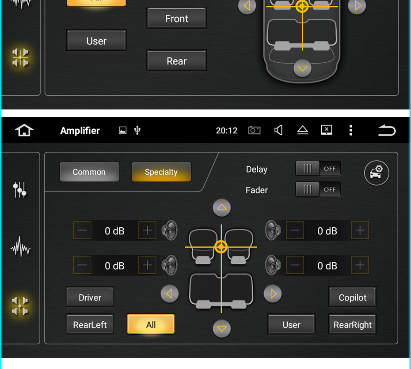Select the Driver position button
Screen dimensions: 411x369
(x=90, y=297)
